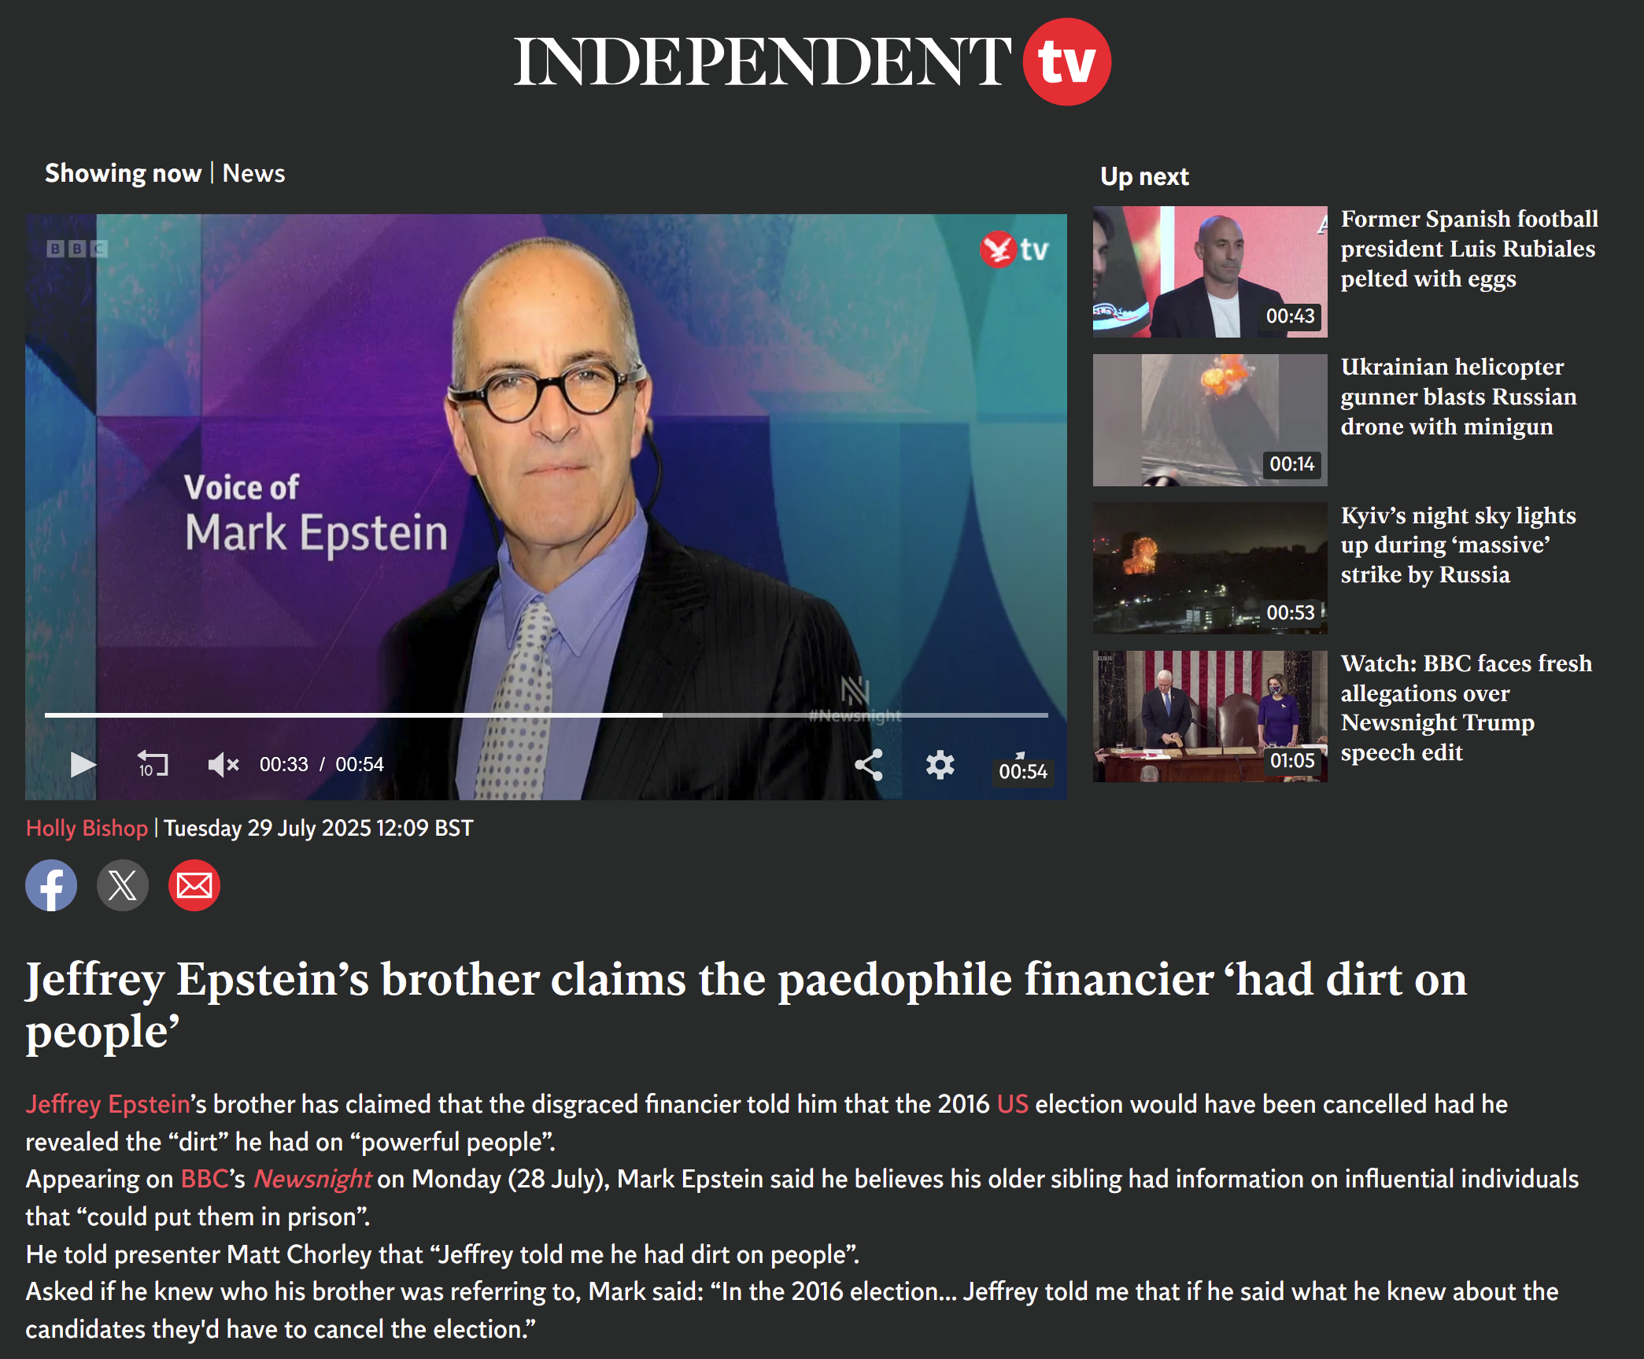
Task: Go to Independent TV logo home
Action: 812,61
